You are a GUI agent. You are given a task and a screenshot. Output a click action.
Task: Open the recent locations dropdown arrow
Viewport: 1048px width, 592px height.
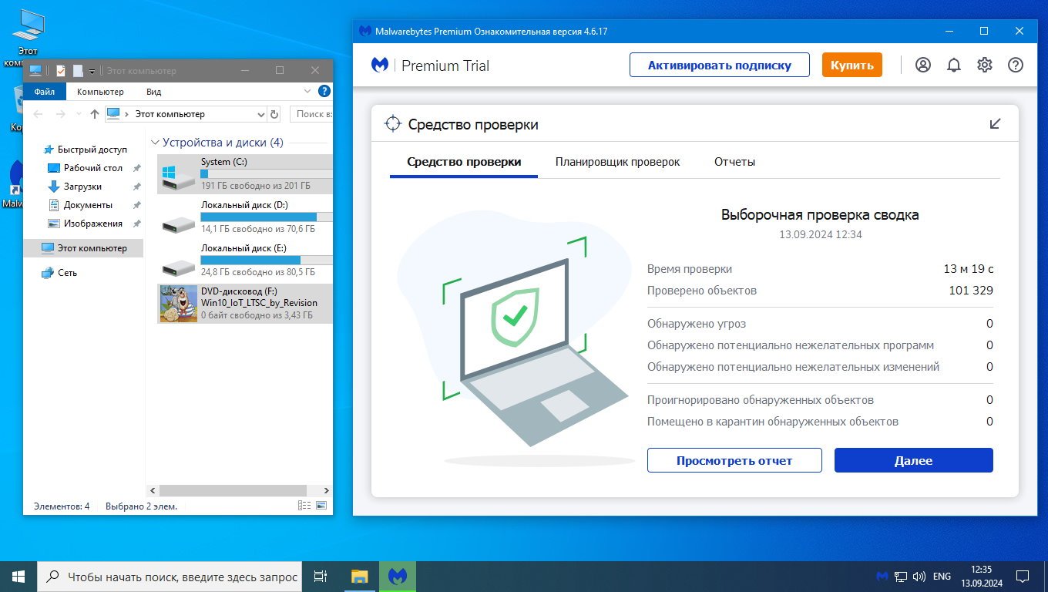pyautogui.click(x=78, y=114)
